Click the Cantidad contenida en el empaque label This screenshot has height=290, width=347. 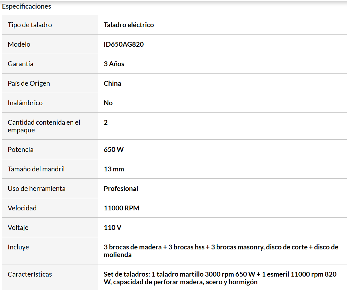[x=44, y=126]
